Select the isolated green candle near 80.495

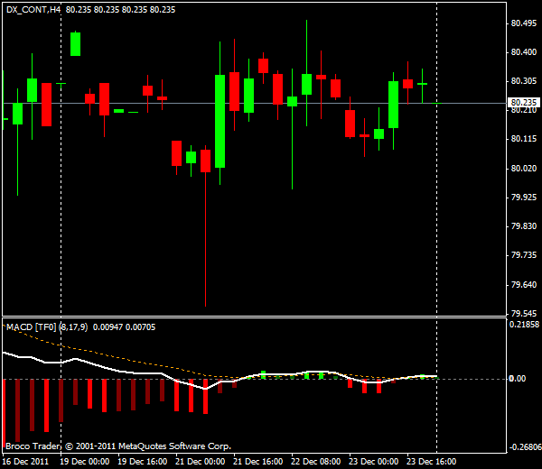click(x=75, y=44)
